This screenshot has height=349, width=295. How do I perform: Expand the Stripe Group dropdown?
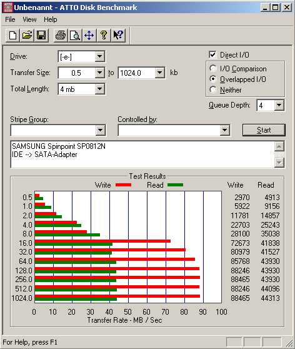(101, 130)
